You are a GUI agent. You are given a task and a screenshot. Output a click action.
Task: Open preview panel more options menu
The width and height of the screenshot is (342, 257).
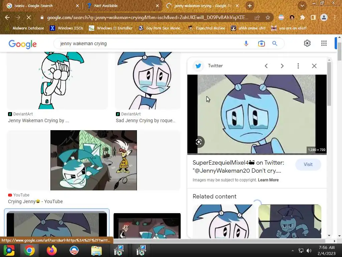click(298, 66)
